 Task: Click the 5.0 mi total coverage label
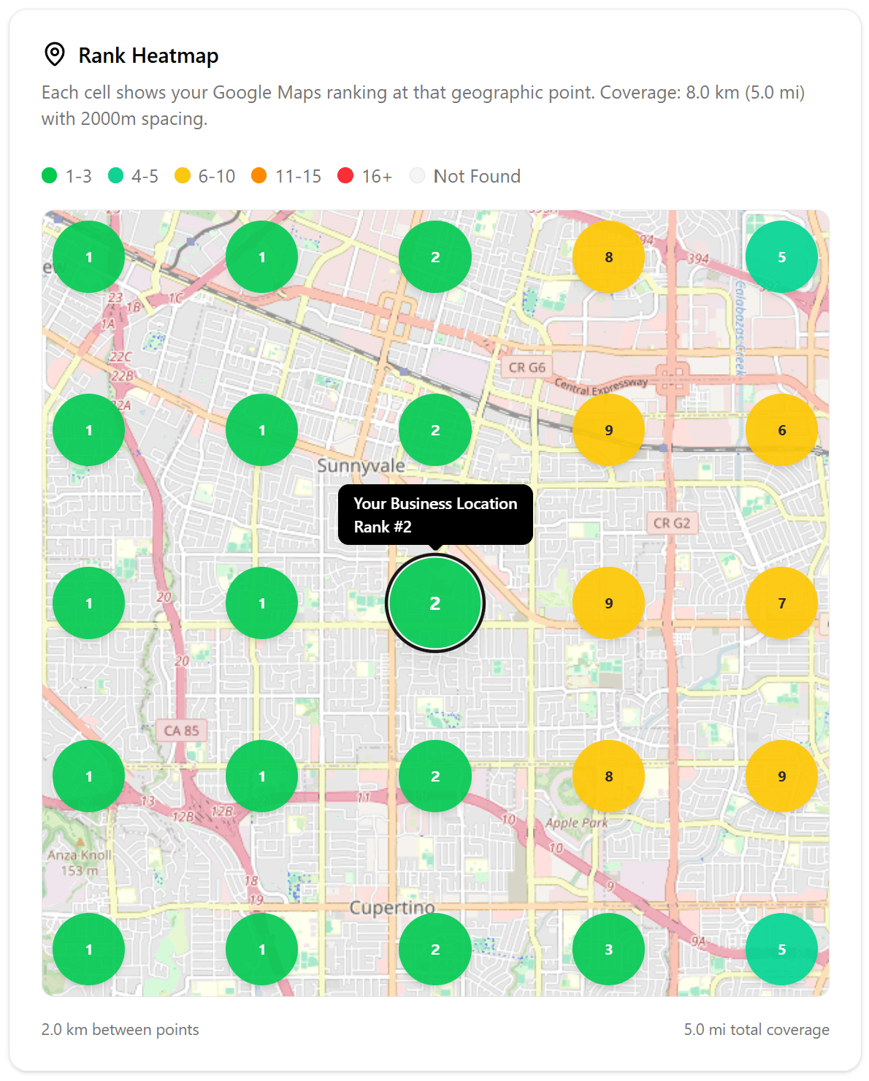[x=756, y=1029]
